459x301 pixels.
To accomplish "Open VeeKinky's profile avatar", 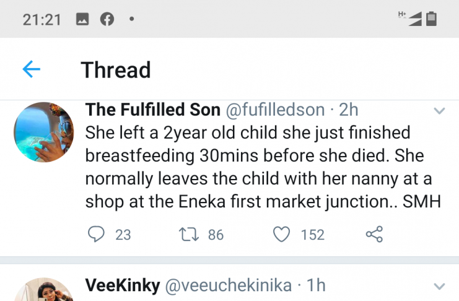I will [x=44, y=290].
